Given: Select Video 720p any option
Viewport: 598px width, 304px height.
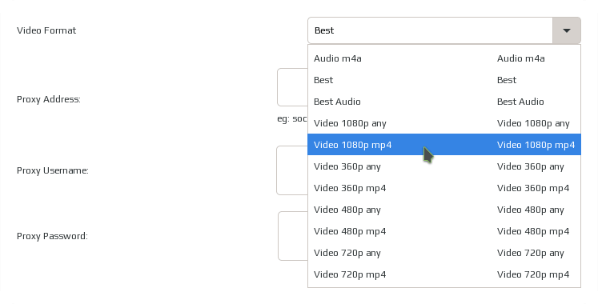Looking at the screenshot, I should (444, 253).
